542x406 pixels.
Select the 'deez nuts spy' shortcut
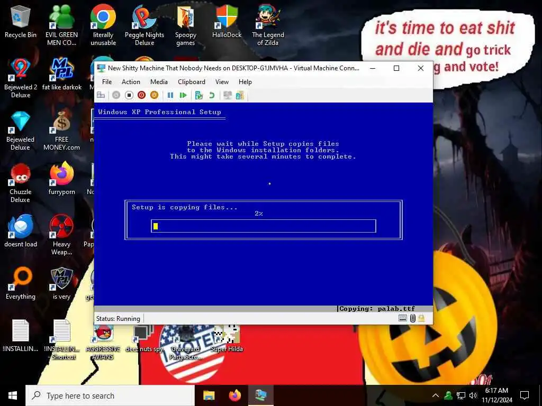pyautogui.click(x=144, y=338)
